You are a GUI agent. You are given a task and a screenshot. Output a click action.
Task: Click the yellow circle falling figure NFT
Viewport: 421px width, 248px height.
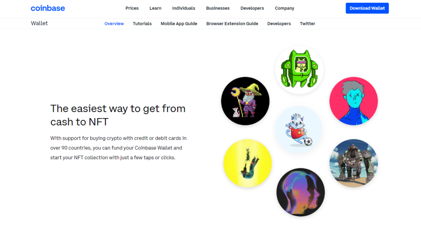point(247,163)
